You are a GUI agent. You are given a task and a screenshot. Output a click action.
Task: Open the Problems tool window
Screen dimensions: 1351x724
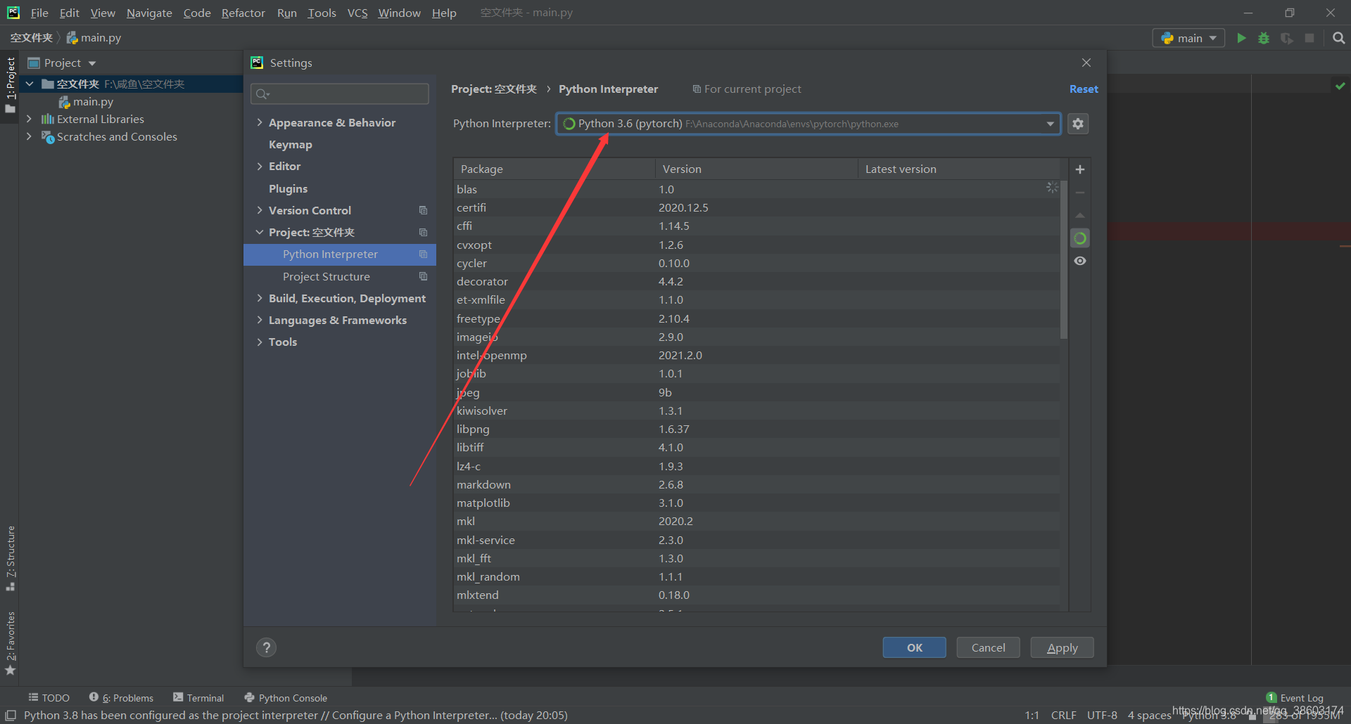pyautogui.click(x=121, y=698)
